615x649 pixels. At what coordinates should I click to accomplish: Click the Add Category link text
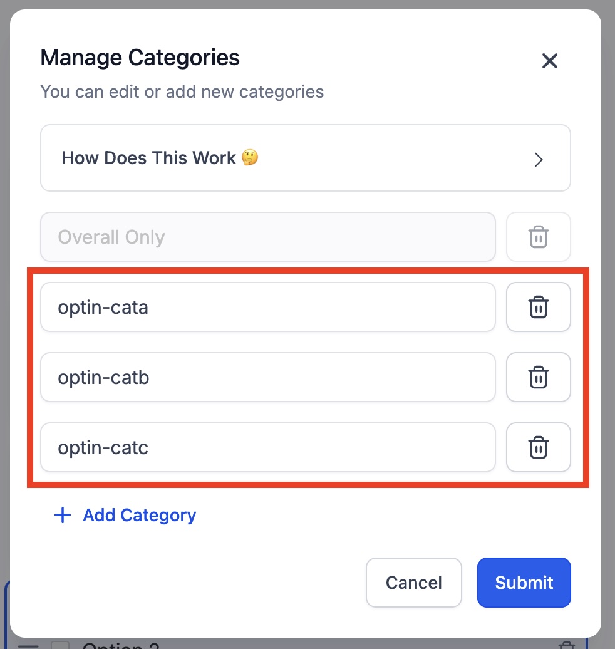[x=139, y=516]
